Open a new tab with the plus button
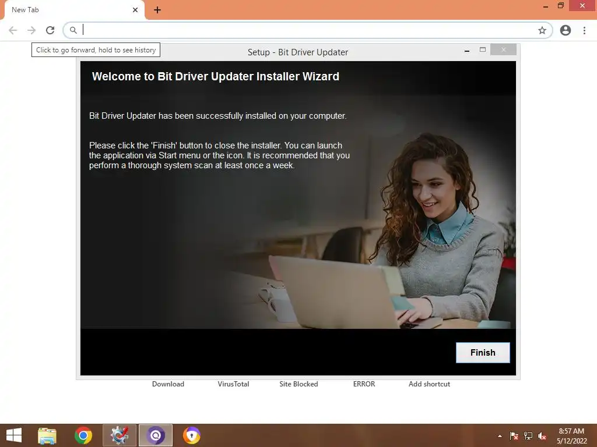This screenshot has width=597, height=447. (x=157, y=10)
